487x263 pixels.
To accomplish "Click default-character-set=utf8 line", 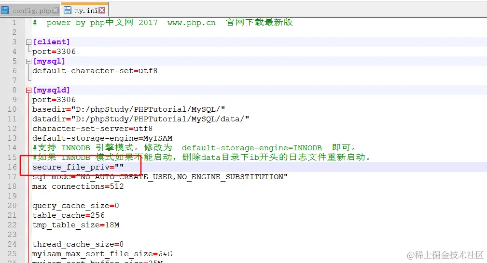I will pos(95,71).
